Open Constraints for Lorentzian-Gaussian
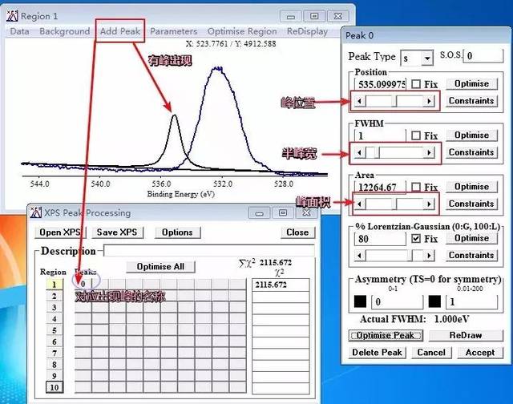Viewport: 513px width, 404px height. click(471, 255)
